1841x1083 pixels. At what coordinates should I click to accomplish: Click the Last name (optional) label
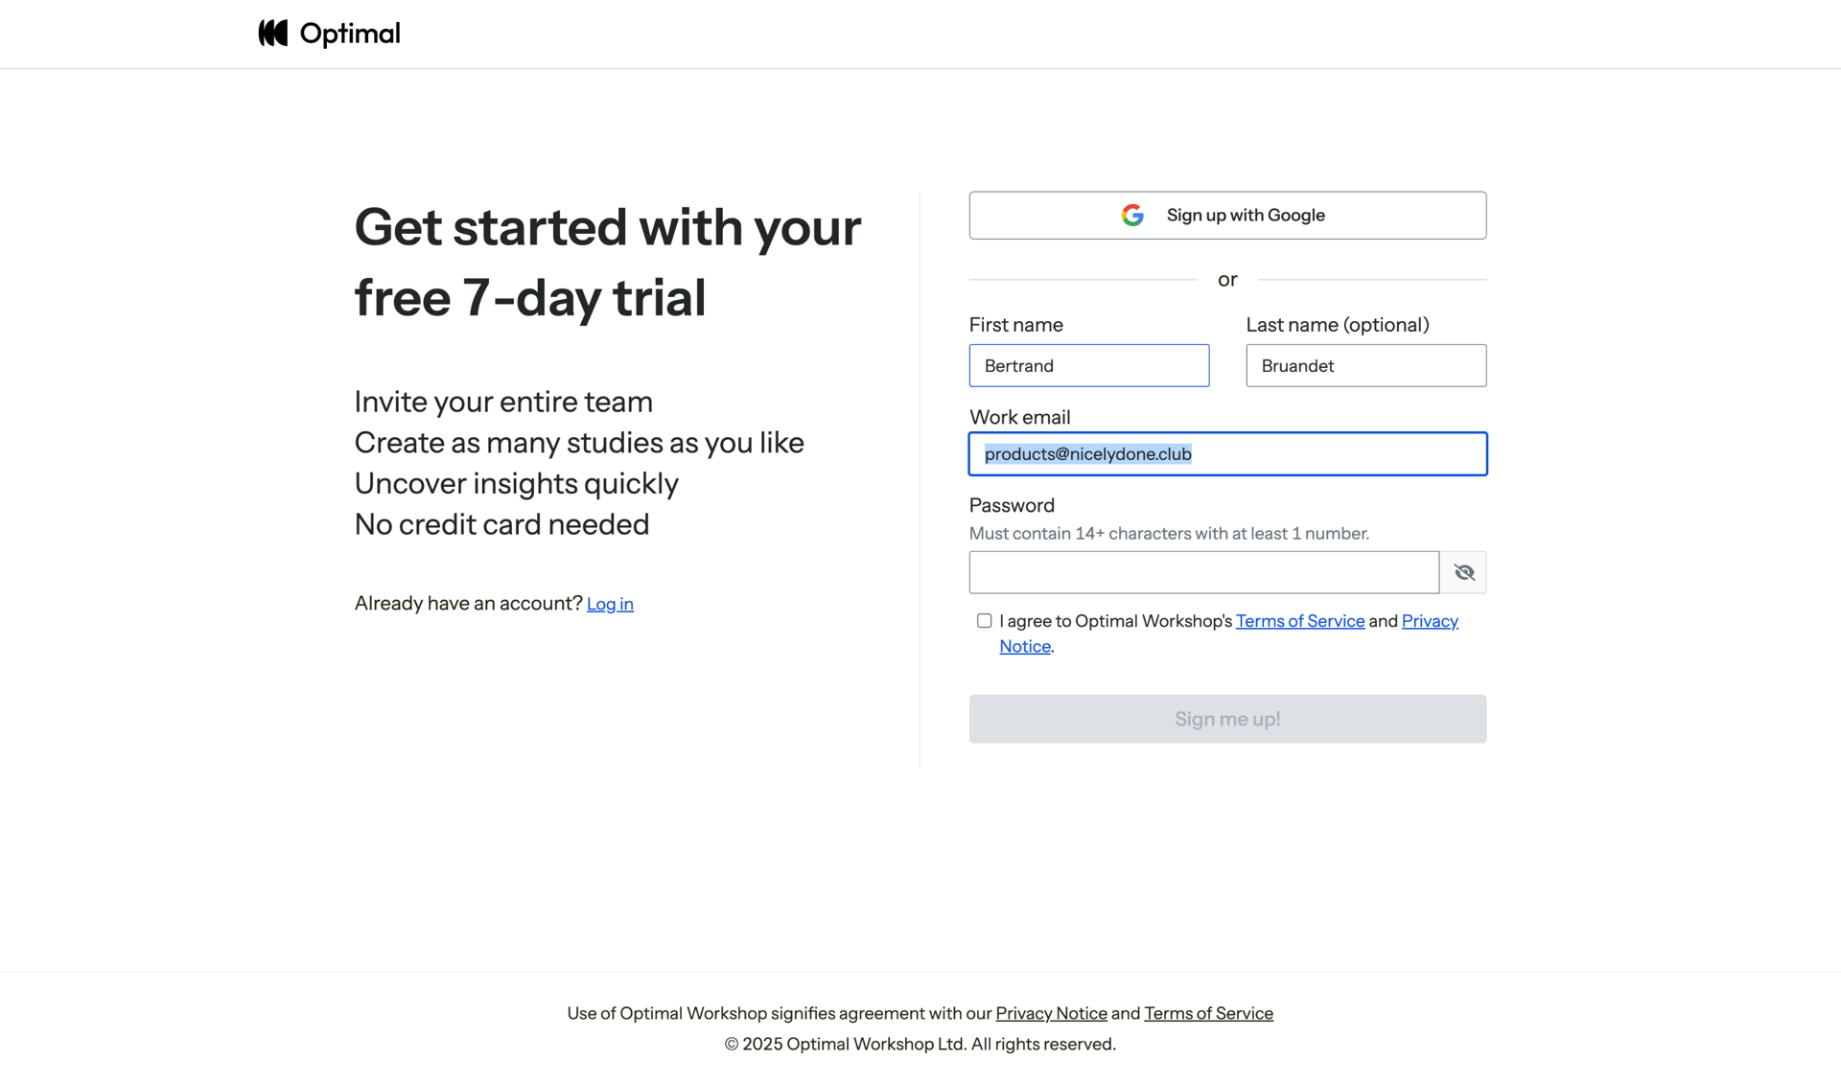[1337, 325]
